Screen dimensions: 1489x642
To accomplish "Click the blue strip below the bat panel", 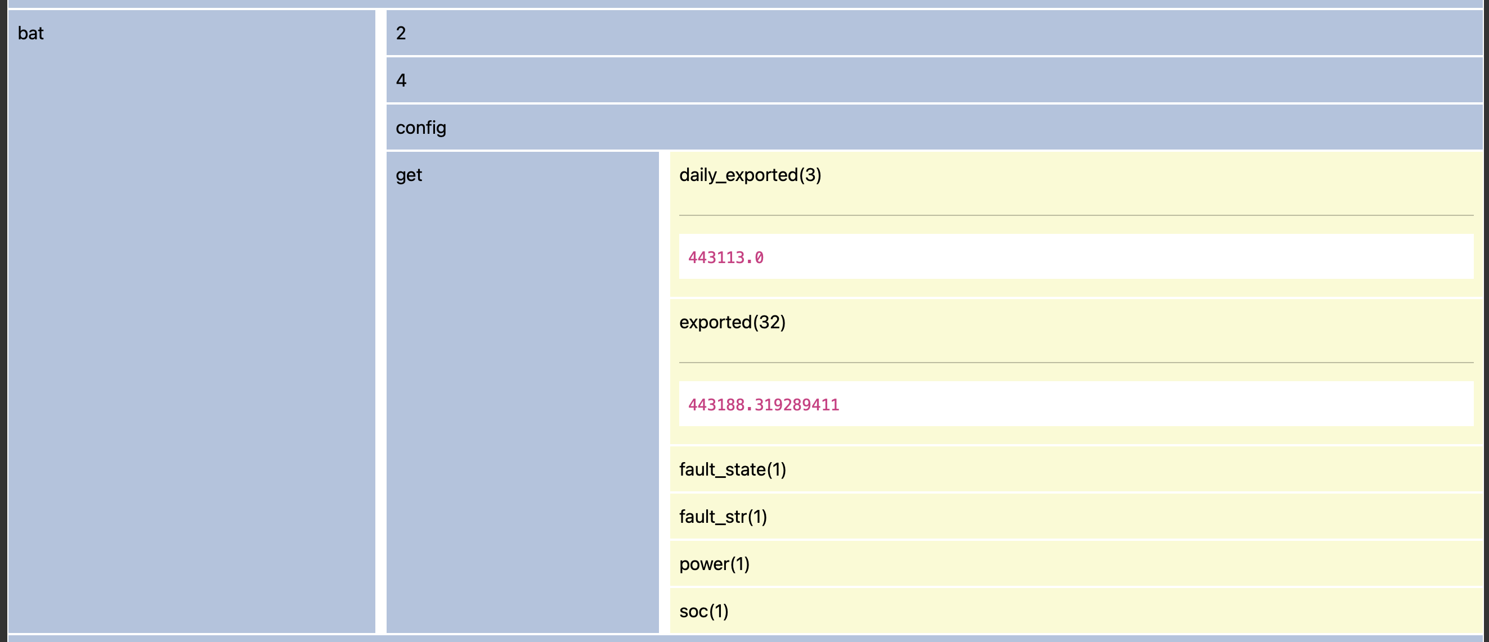I will point(744,639).
